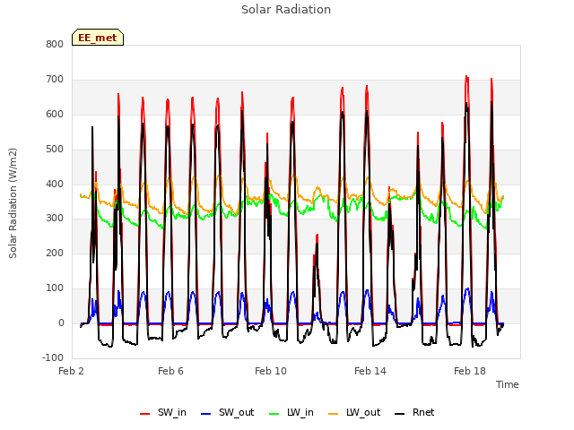This screenshot has height=430, width=574.
Task: Toggle the SW_in legend entry
Action: [163, 413]
